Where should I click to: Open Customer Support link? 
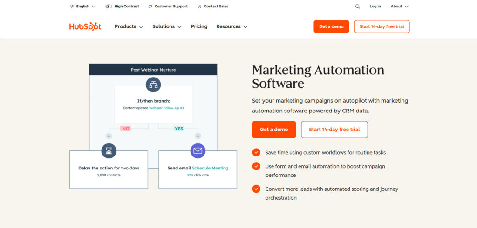[x=168, y=7]
